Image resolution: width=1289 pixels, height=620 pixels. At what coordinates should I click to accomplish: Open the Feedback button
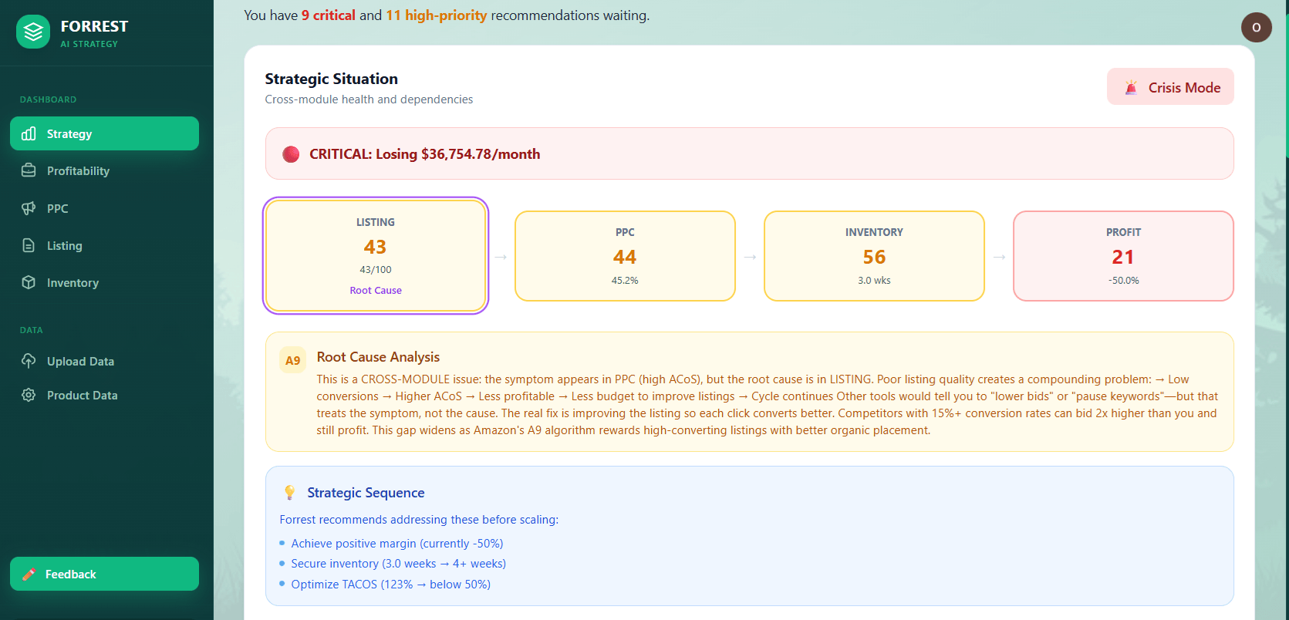pos(104,574)
